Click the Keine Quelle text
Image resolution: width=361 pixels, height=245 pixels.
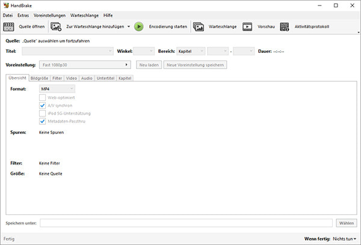[51, 174]
